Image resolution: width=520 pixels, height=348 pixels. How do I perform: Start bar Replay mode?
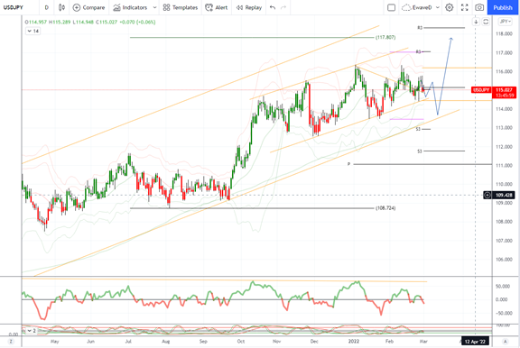pyautogui.click(x=249, y=7)
